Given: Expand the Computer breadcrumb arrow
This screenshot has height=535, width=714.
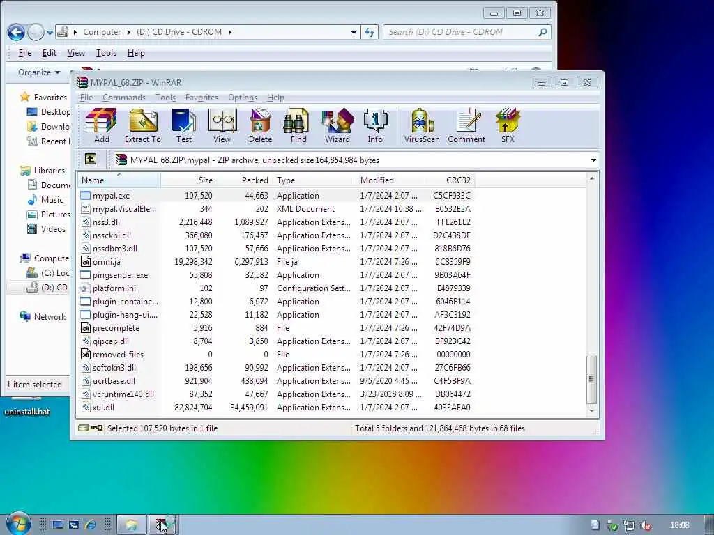Looking at the screenshot, I should [x=128, y=32].
